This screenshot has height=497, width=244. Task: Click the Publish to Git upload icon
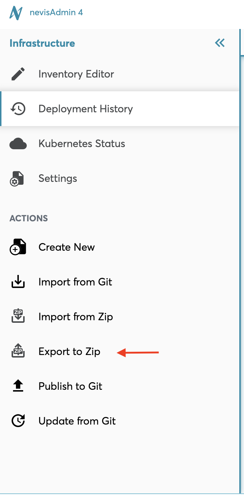pyautogui.click(x=18, y=386)
